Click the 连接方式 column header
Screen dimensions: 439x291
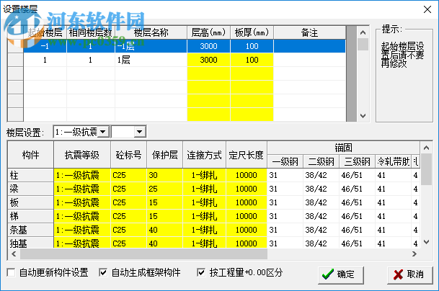(x=205, y=155)
